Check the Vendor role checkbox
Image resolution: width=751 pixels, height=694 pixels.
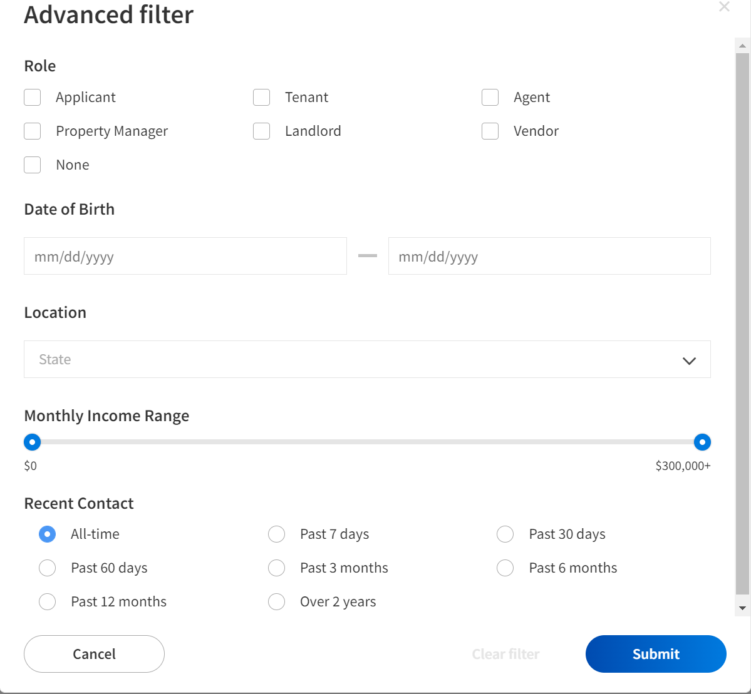click(x=490, y=131)
